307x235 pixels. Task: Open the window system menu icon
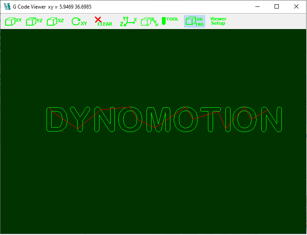(x=7, y=7)
